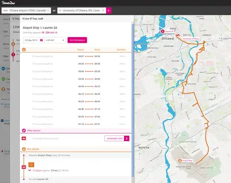Click the arrow button next to octranspo.com

tap(127, 139)
